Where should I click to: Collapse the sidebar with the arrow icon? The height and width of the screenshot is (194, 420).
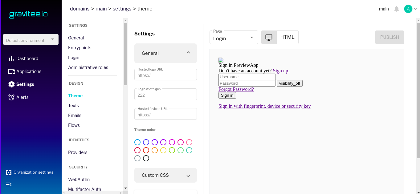coord(8,184)
